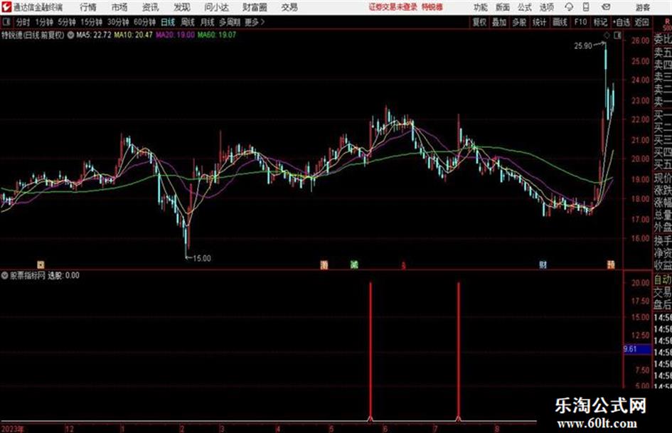Click the customer service headset icon

click(569, 7)
